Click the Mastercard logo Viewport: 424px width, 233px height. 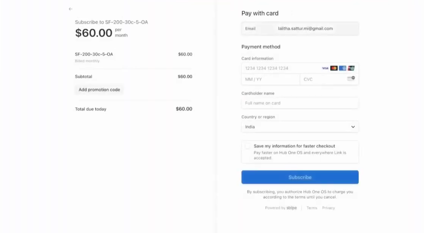click(x=334, y=68)
